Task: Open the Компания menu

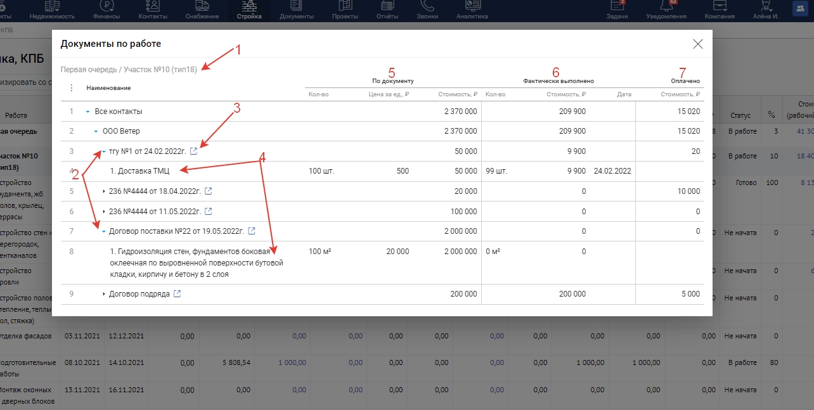Action: pos(720,10)
